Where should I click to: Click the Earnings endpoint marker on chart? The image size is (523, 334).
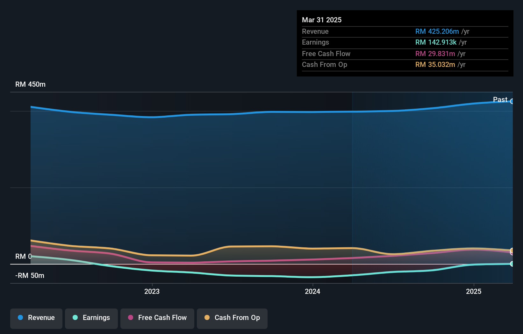[512, 264]
